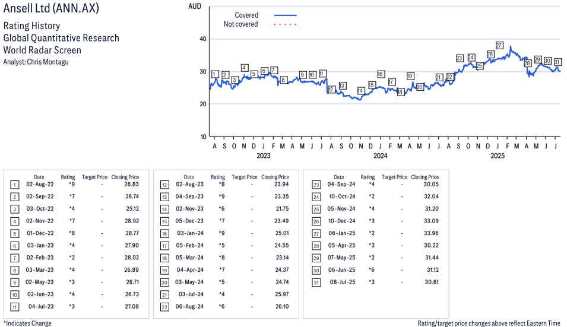Click chart marker 1 at chart start
Image resolution: width=567 pixels, height=327 pixels.
(x=215, y=74)
